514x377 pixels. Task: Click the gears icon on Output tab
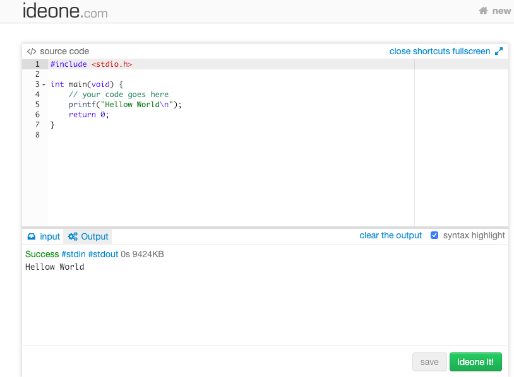(73, 236)
